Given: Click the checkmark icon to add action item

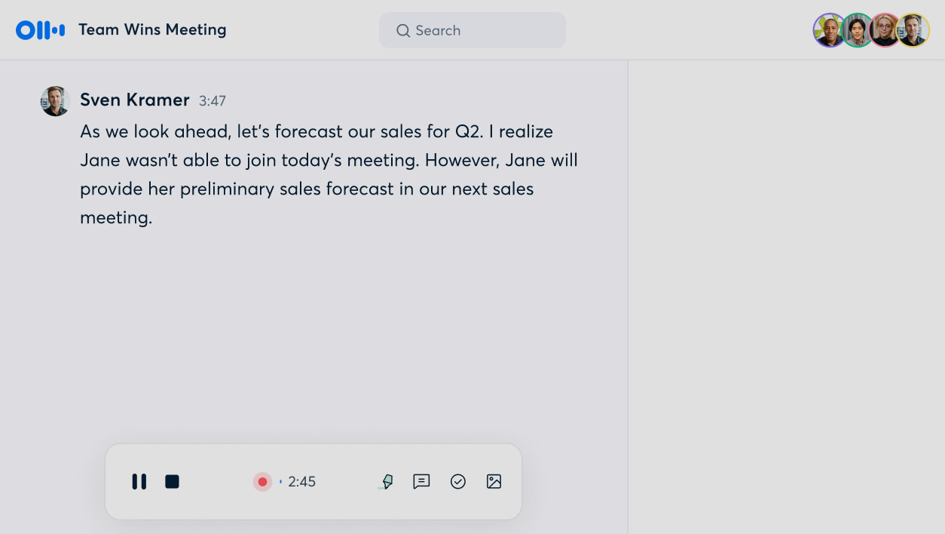Looking at the screenshot, I should 458,481.
